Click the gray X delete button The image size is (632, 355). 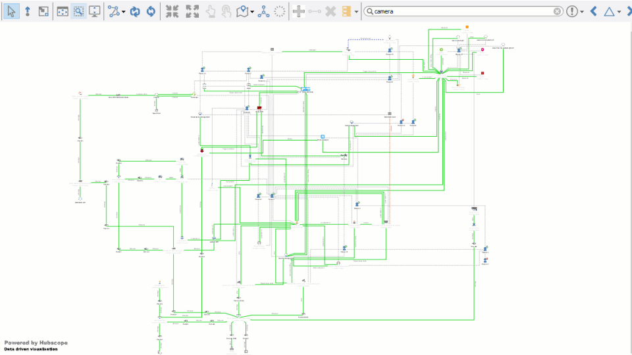[330, 11]
